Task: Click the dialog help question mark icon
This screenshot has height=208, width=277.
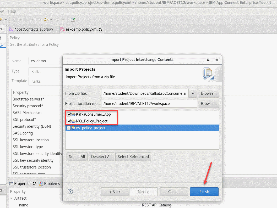Action: pos(70,191)
